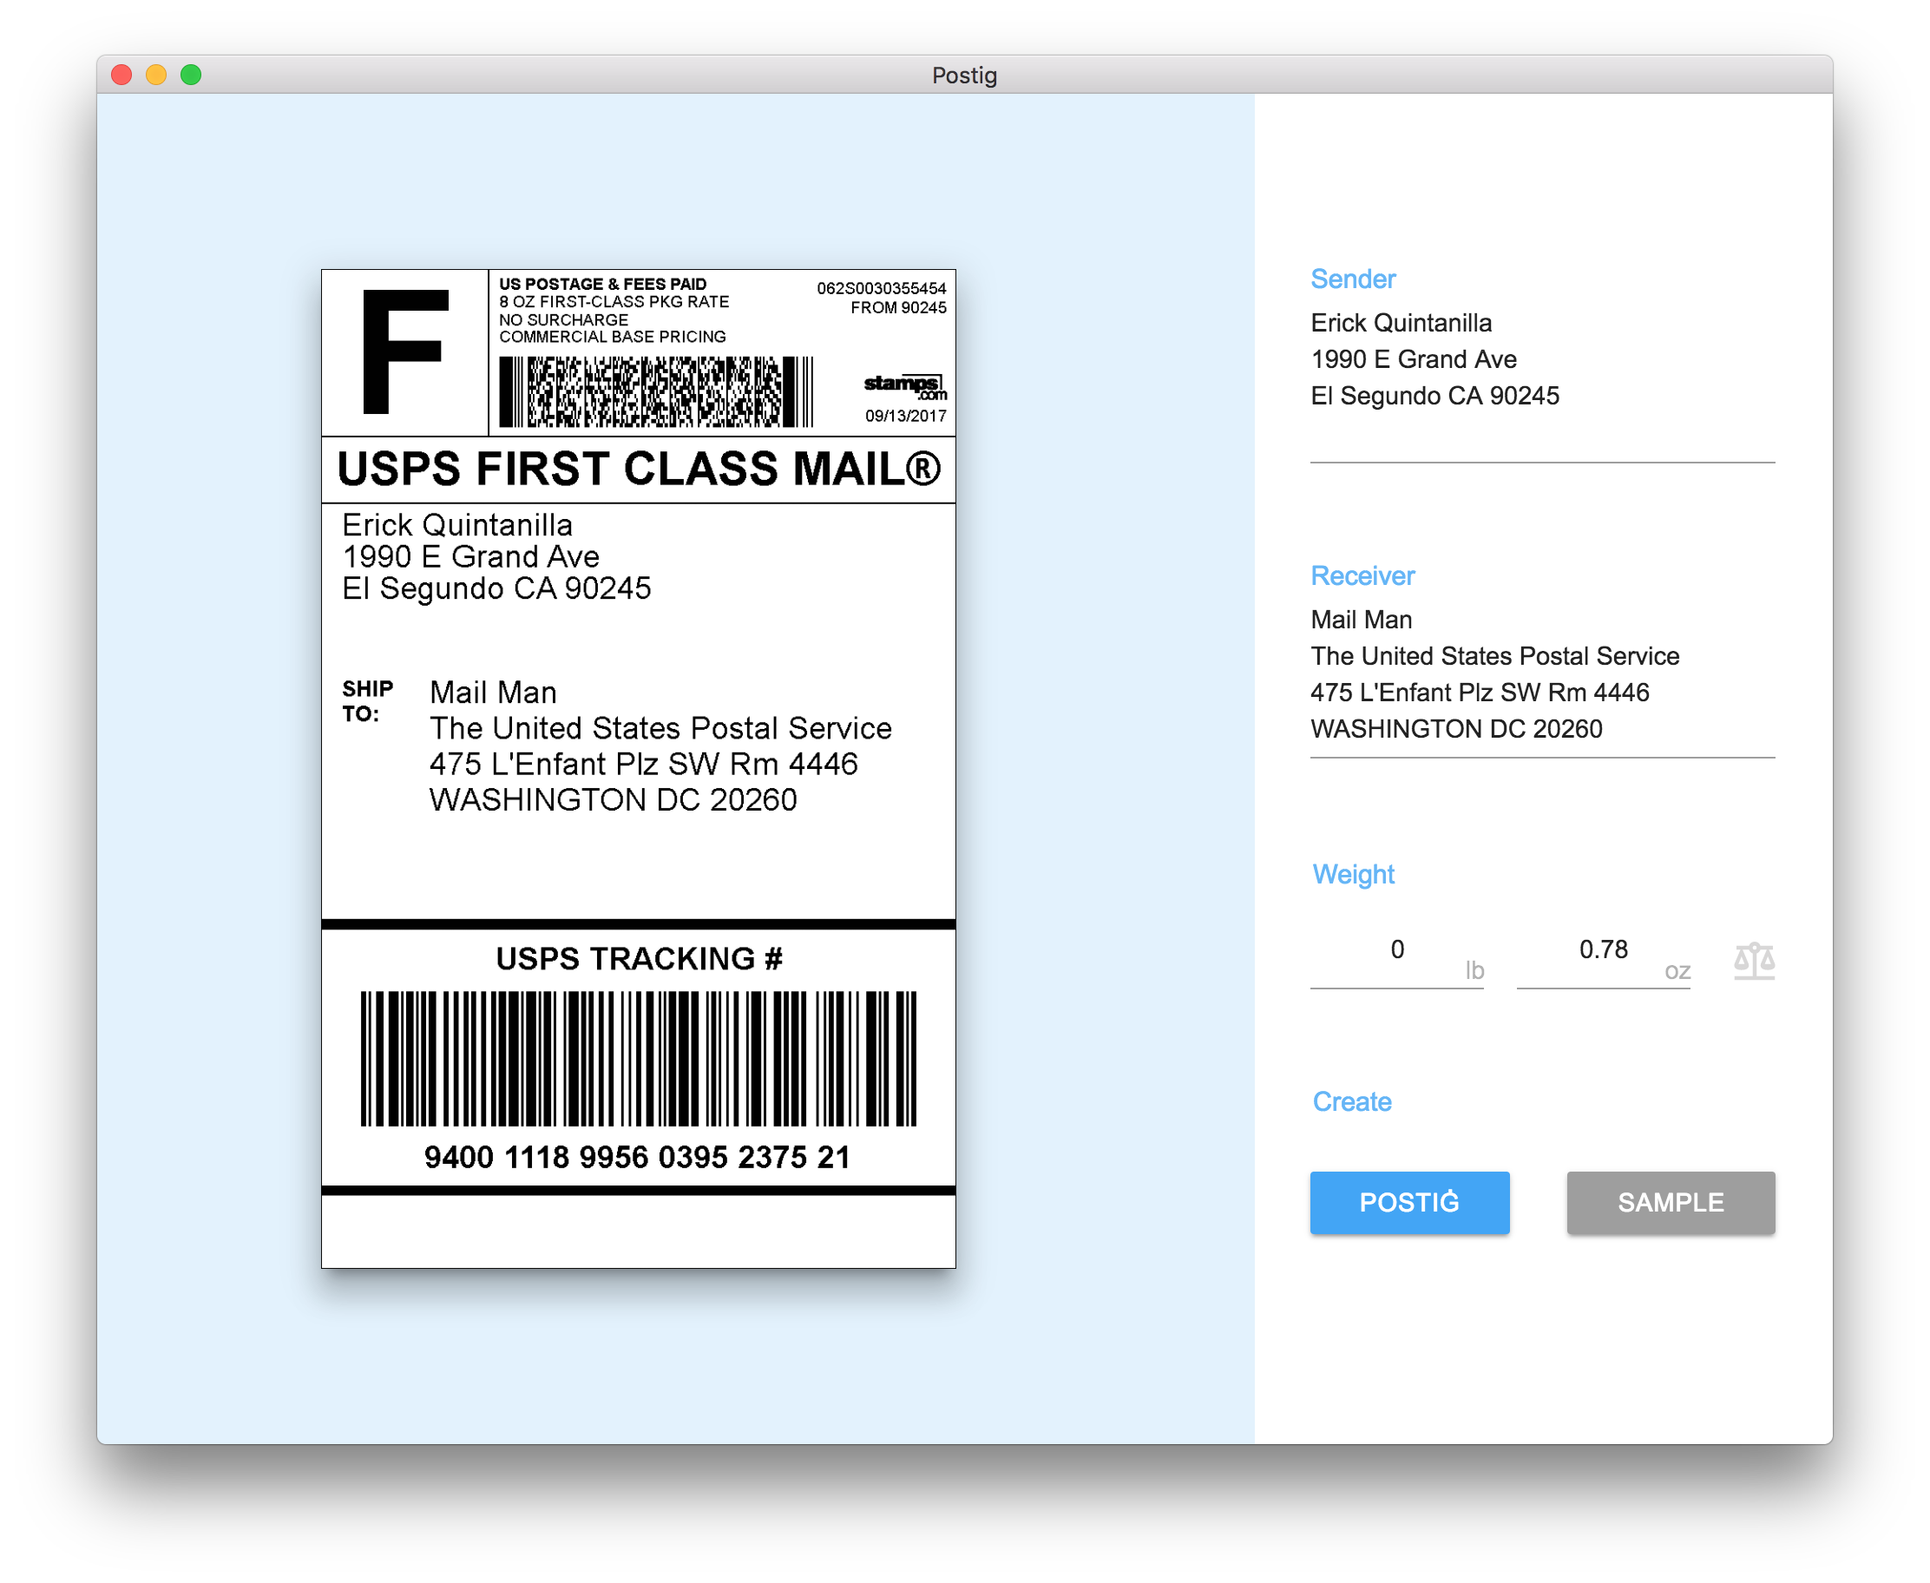Image resolution: width=1930 pixels, height=1583 pixels.
Task: Maximize window using the green button
Action: coord(191,75)
